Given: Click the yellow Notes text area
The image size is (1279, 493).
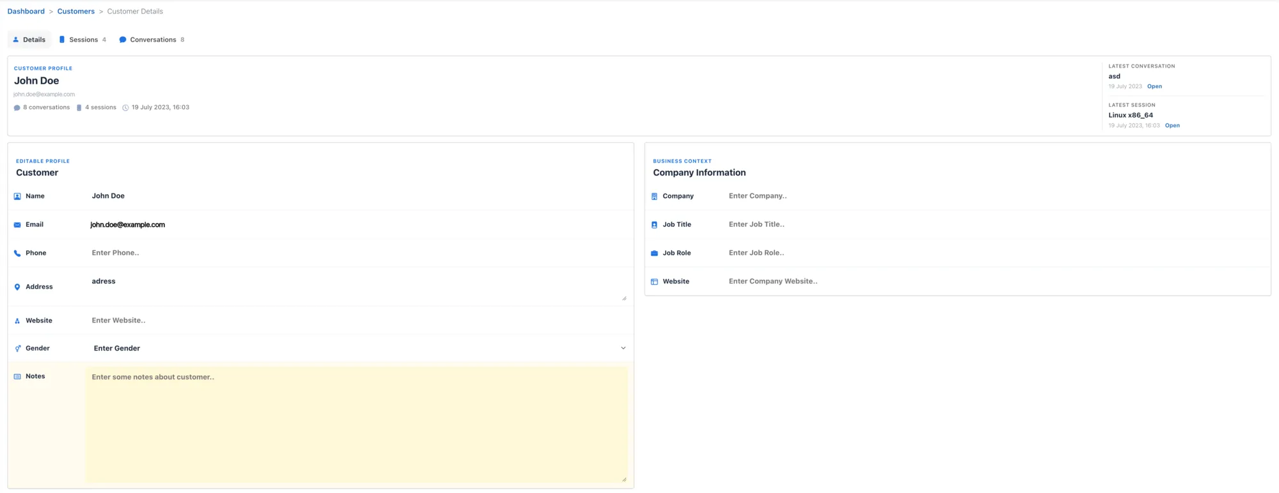Looking at the screenshot, I should click(357, 425).
